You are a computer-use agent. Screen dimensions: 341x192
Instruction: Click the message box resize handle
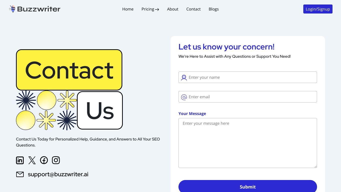pos(315,166)
